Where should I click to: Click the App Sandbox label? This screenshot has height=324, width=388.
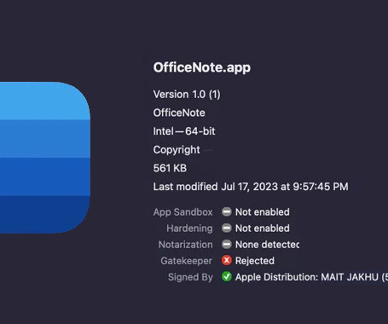click(x=182, y=212)
